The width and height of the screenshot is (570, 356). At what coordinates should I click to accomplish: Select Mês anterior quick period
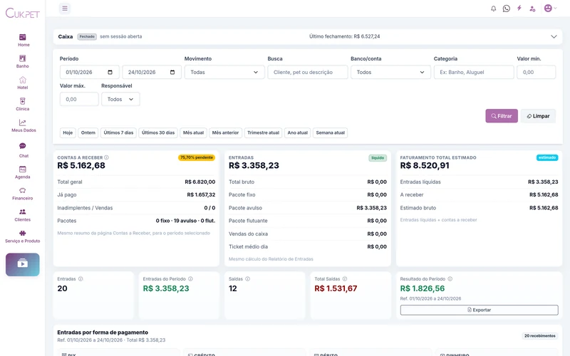[225, 133]
